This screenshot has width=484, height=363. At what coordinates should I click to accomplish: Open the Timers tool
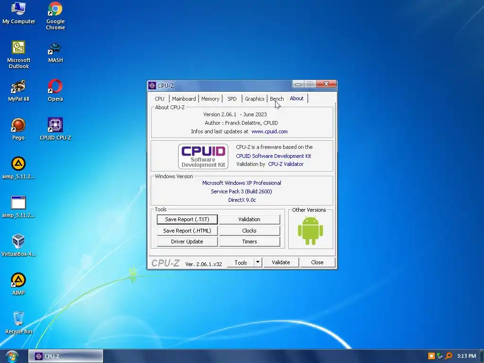tap(250, 242)
